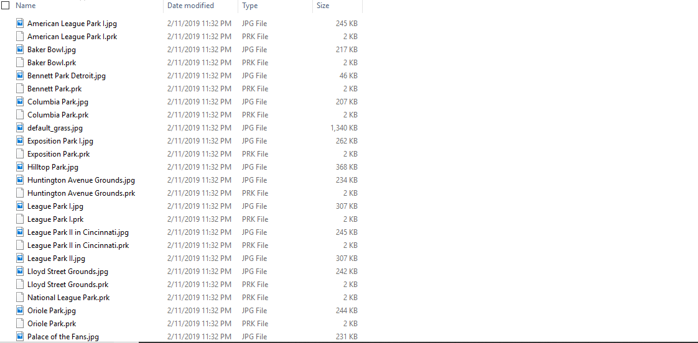
Task: Select Huntington Avenue Grounds.jpg file name
Action: point(81,180)
